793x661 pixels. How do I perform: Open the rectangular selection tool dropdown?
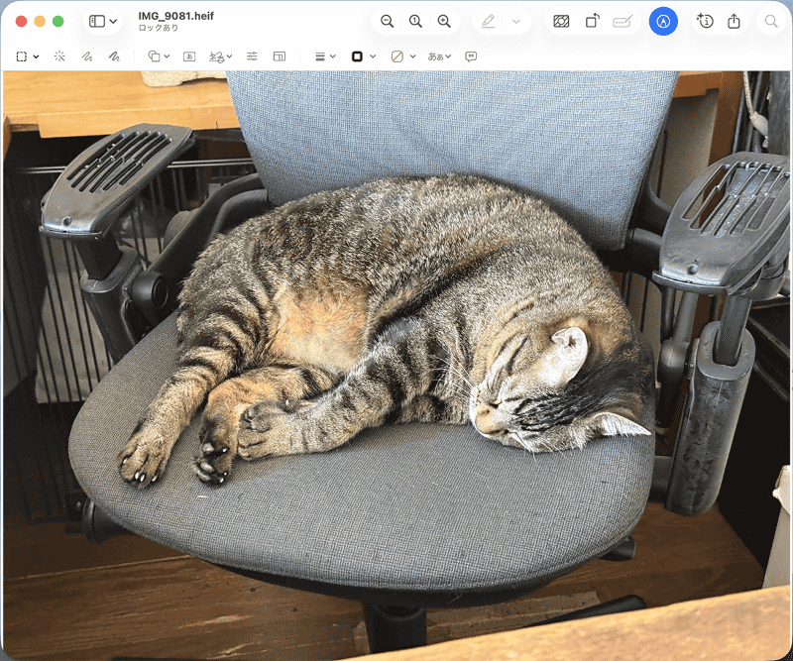(x=35, y=56)
